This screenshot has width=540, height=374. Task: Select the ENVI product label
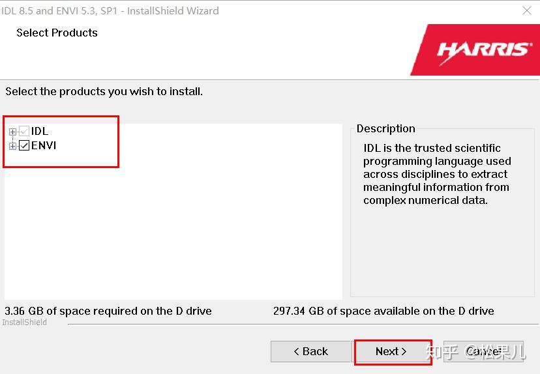(44, 146)
